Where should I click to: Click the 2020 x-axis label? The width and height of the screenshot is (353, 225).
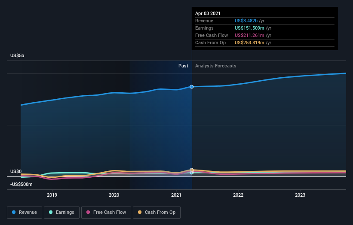coord(114,195)
